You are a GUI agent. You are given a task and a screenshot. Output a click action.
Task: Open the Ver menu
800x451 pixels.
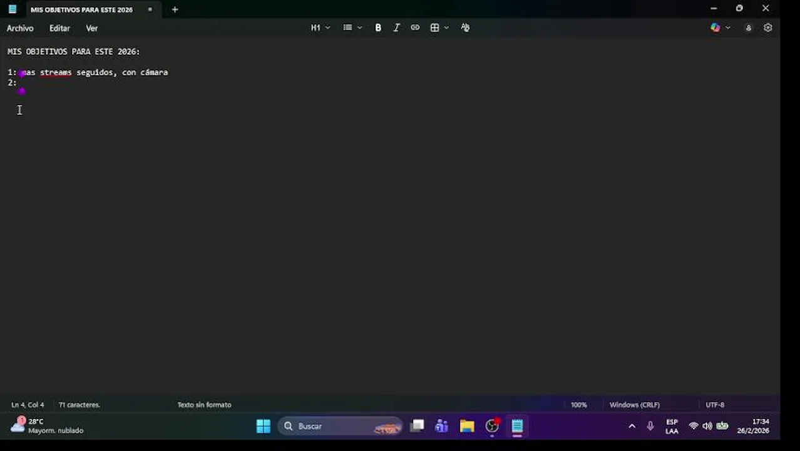click(x=91, y=28)
